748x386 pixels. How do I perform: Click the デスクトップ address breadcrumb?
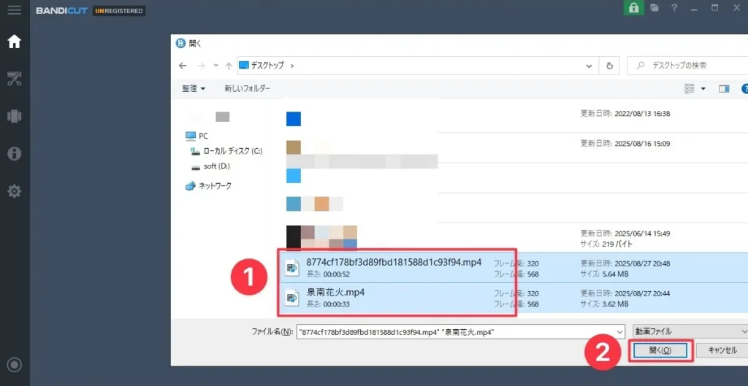[267, 66]
